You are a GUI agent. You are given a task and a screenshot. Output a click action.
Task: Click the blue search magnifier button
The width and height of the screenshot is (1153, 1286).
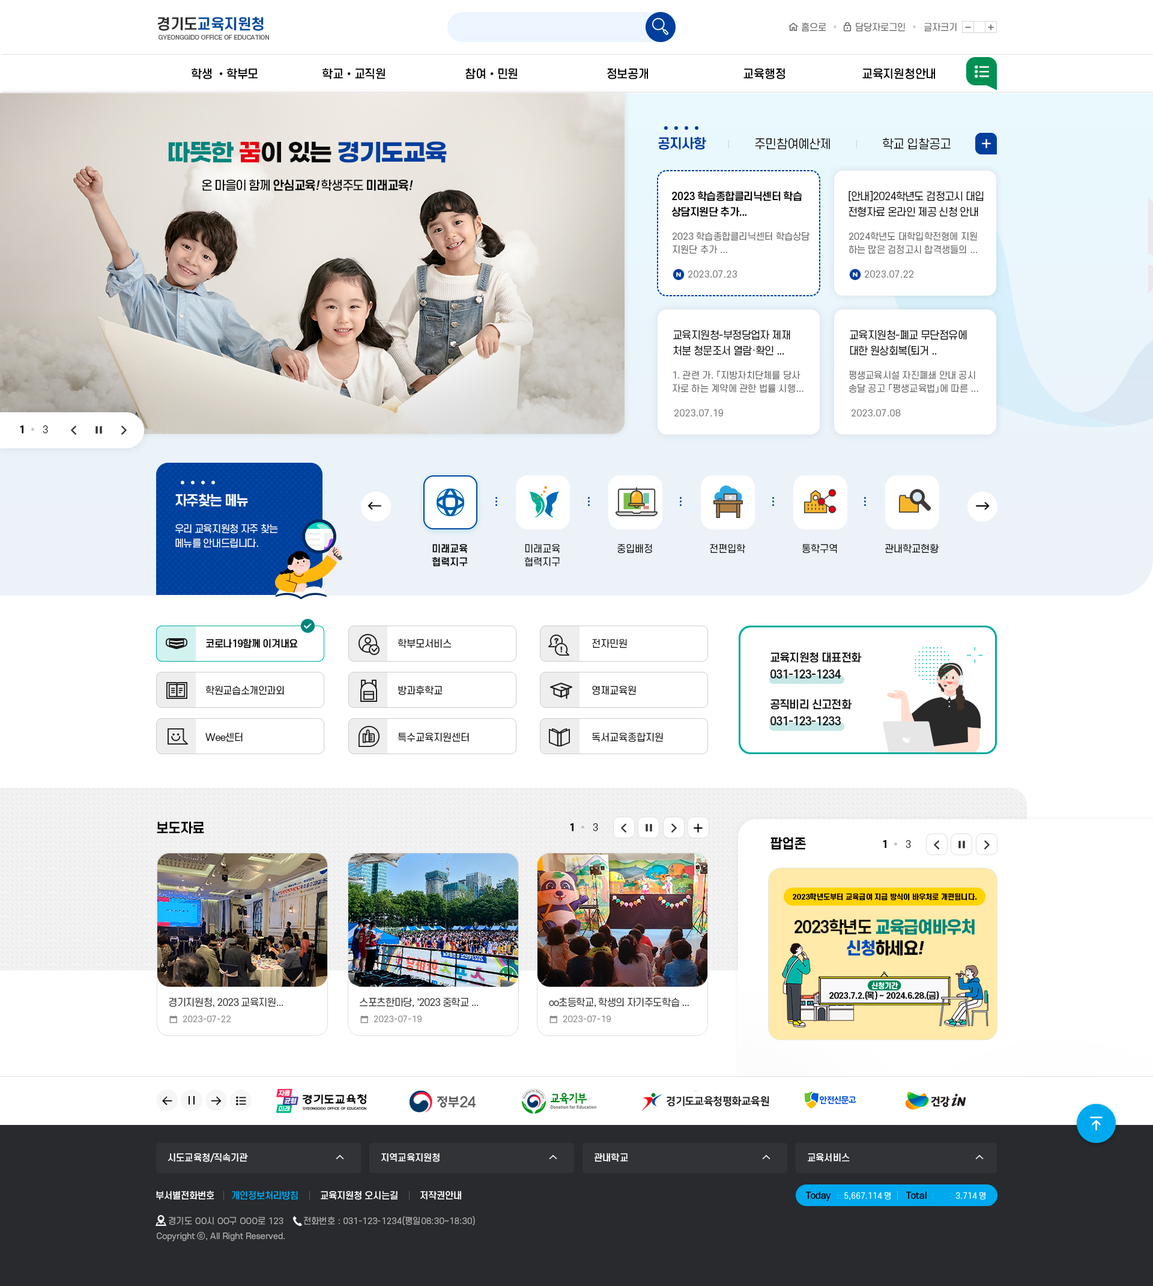[659, 27]
